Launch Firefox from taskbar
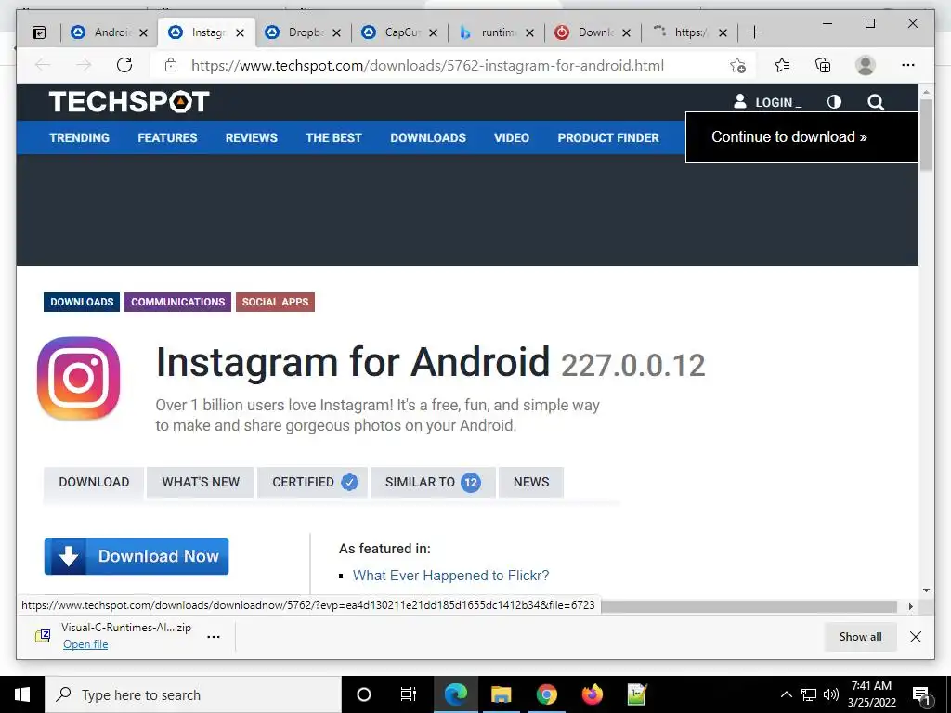 [592, 694]
